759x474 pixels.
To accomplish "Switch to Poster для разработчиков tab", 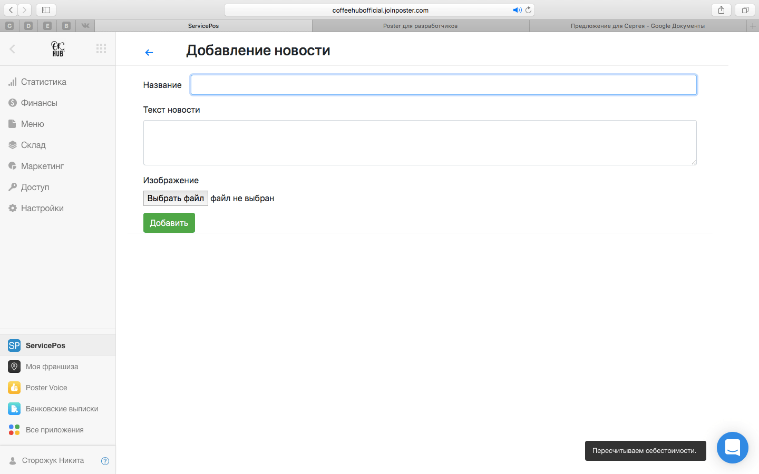I will [420, 26].
